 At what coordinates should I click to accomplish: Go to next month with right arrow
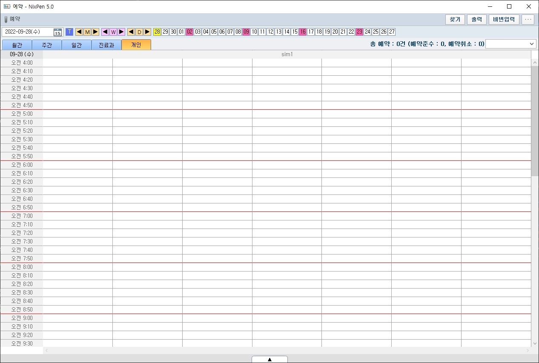95,32
